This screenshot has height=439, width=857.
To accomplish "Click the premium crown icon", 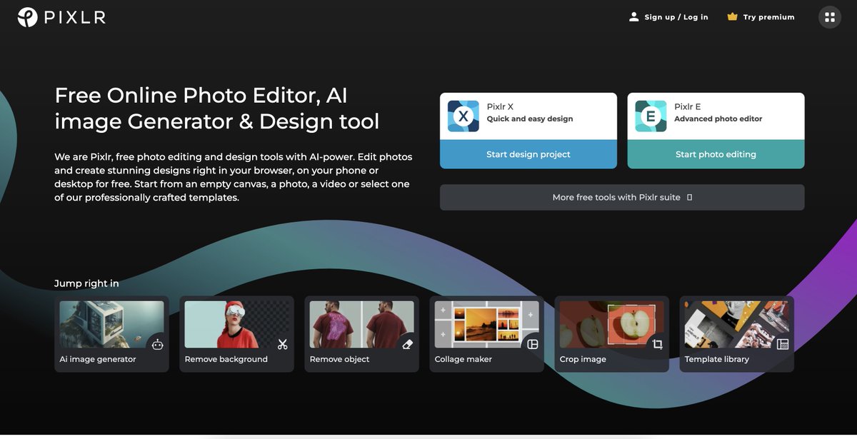I will pos(732,16).
